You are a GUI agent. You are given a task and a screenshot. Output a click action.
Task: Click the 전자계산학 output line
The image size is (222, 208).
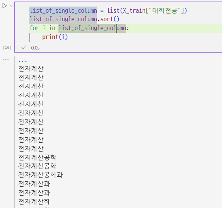point(34,201)
